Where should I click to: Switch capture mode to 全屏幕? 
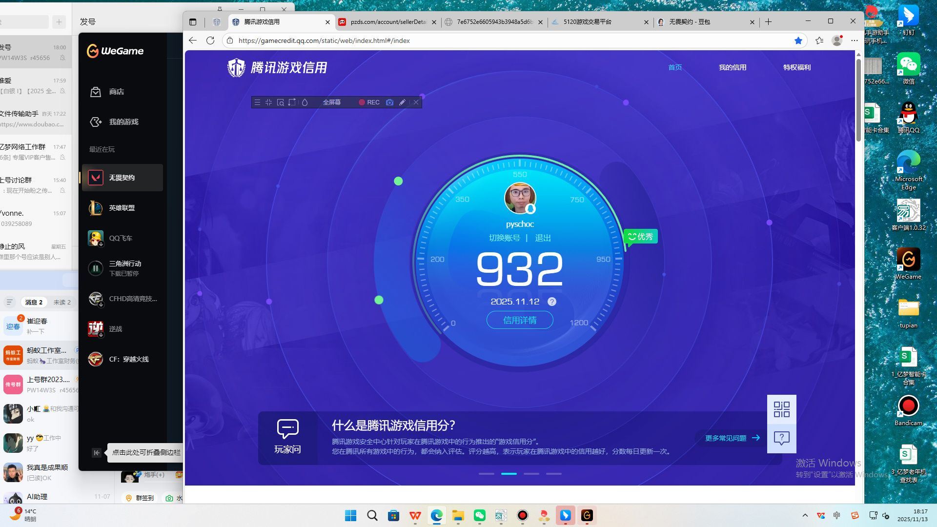coord(333,102)
